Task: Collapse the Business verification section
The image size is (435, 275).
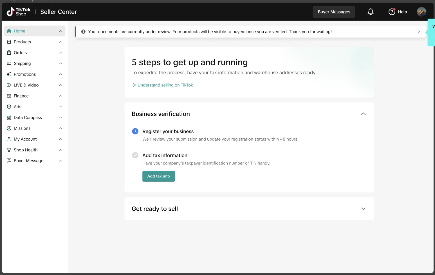Action: pyautogui.click(x=363, y=114)
